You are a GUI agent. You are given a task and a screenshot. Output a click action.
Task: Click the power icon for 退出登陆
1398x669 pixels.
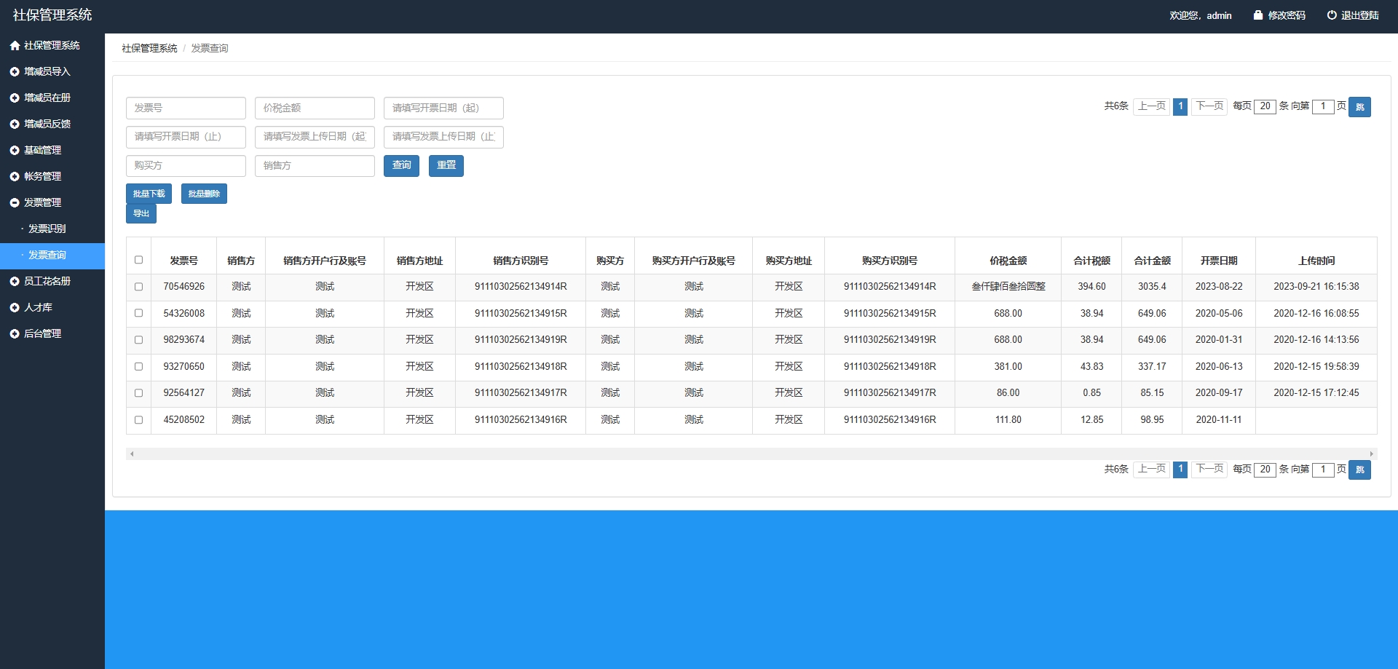pyautogui.click(x=1332, y=15)
